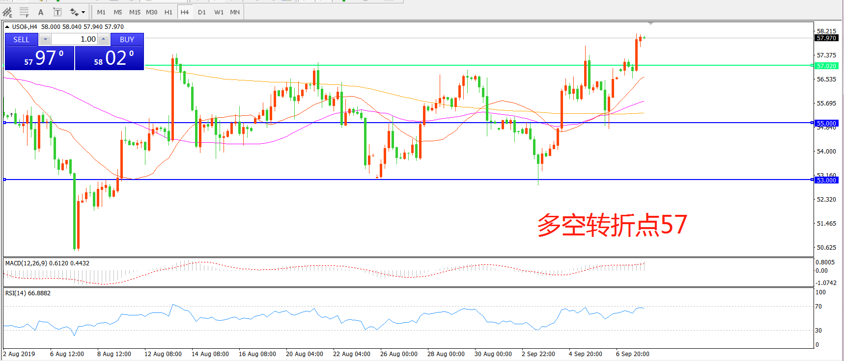Click the Arrows objects icon
The width and height of the screenshot is (844, 361).
[74, 12]
